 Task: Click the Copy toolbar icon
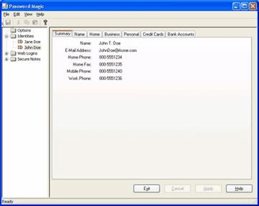pos(26,23)
